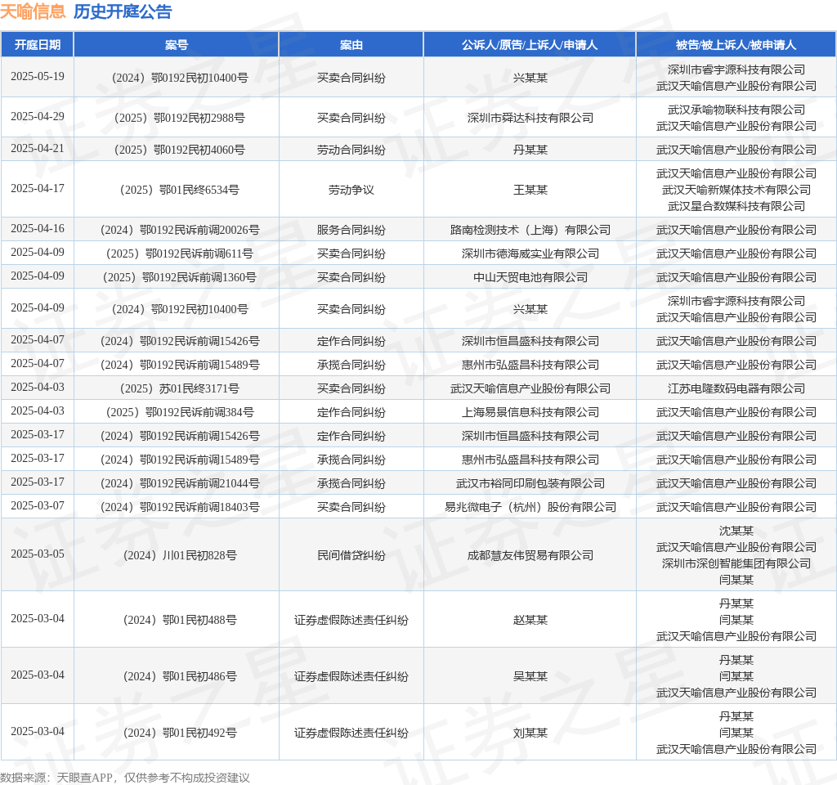Image resolution: width=837 pixels, height=785 pixels.
Task: Select the 公诉人/原告/上诉人/申请人 header
Action: [530, 45]
